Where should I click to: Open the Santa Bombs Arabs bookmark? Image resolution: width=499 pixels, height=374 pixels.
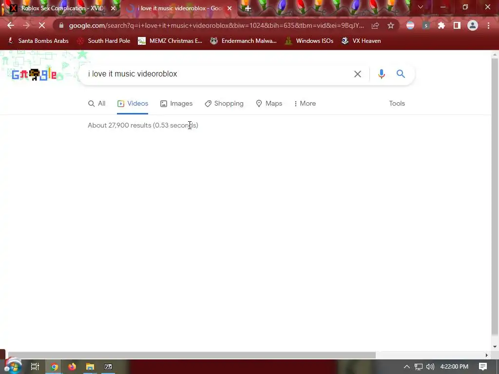point(38,41)
